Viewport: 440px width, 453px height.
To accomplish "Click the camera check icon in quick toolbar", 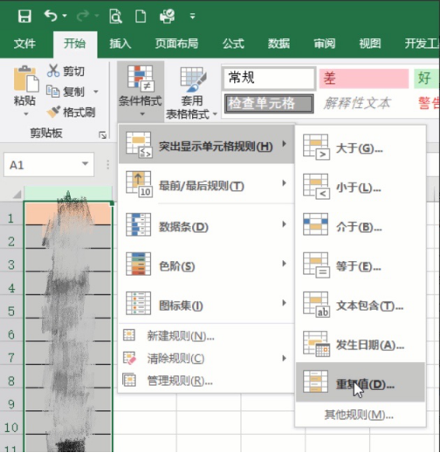I will (168, 16).
